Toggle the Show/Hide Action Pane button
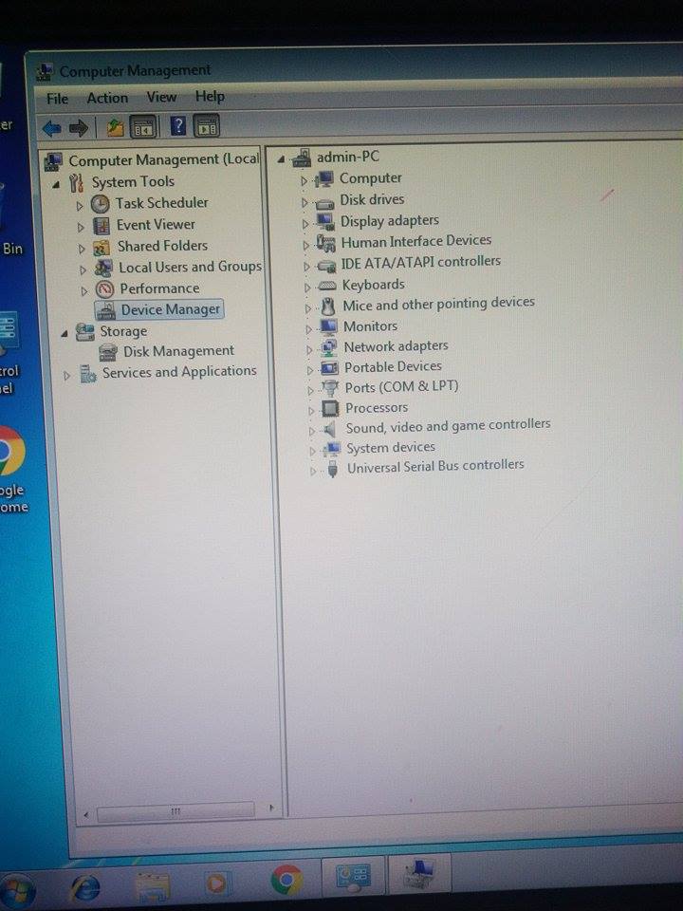The image size is (683, 911). (207, 125)
